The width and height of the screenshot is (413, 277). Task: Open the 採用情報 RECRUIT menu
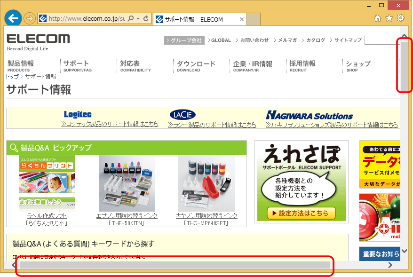tap(302, 66)
